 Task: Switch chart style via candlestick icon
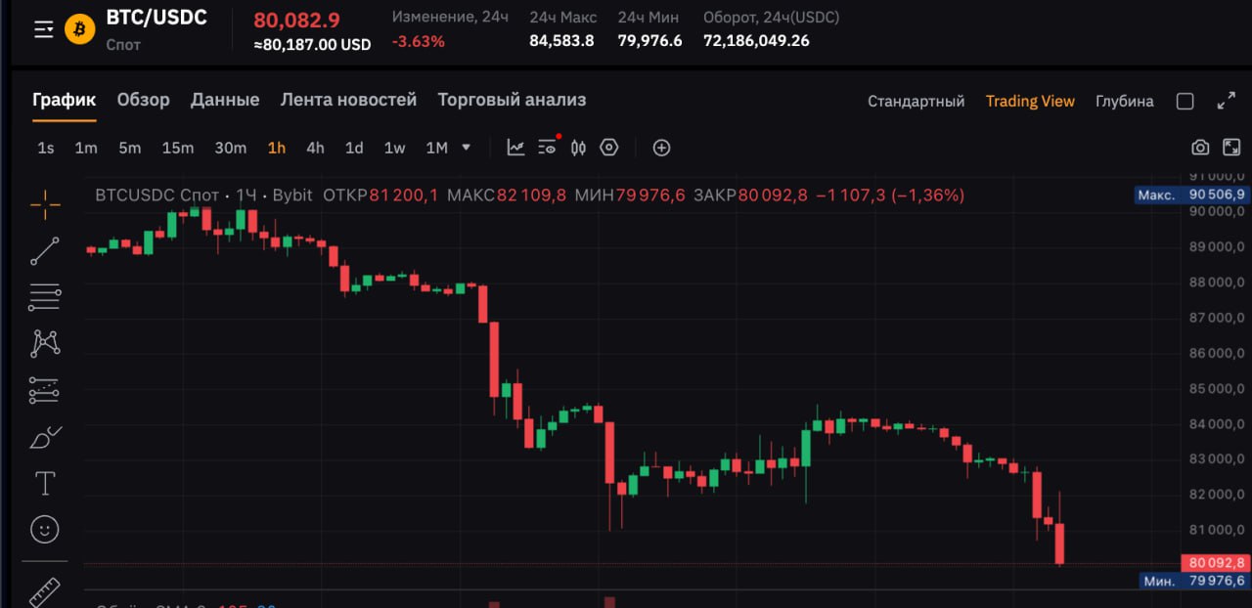coord(577,147)
